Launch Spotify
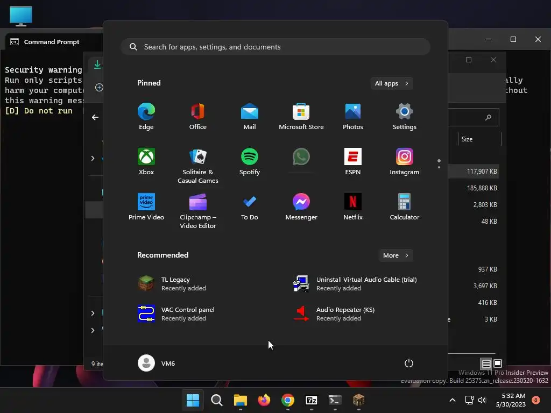551x413 pixels. point(250,162)
